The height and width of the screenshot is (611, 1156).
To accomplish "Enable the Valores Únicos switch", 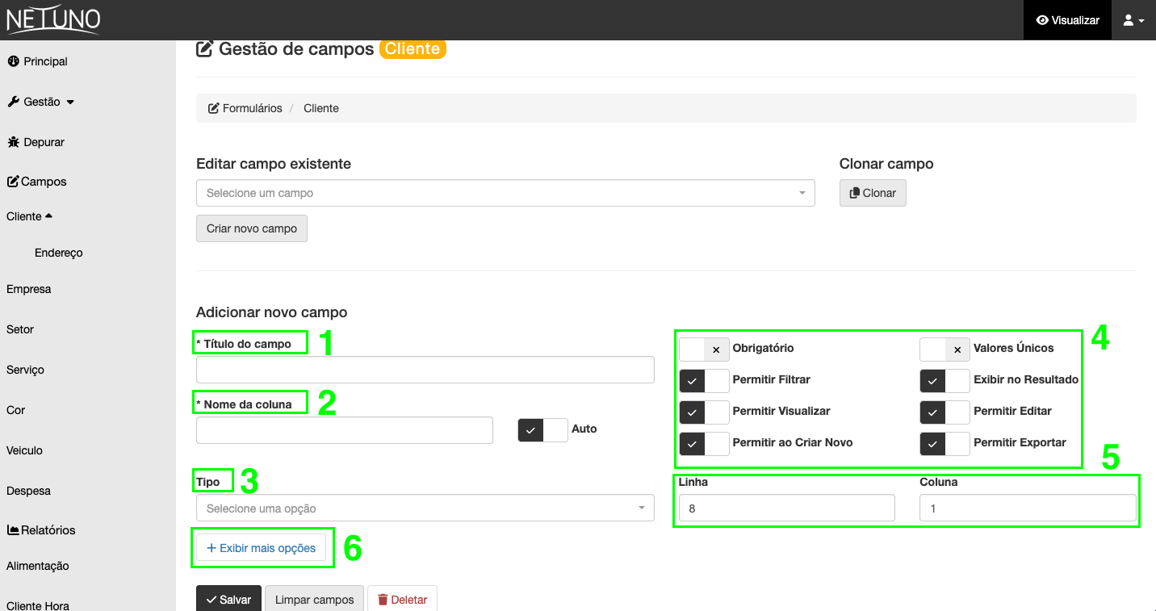I will [944, 349].
